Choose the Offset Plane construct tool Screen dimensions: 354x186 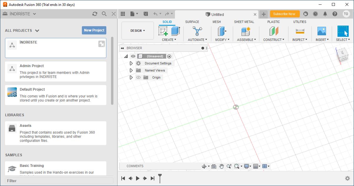pyautogui.click(x=274, y=31)
